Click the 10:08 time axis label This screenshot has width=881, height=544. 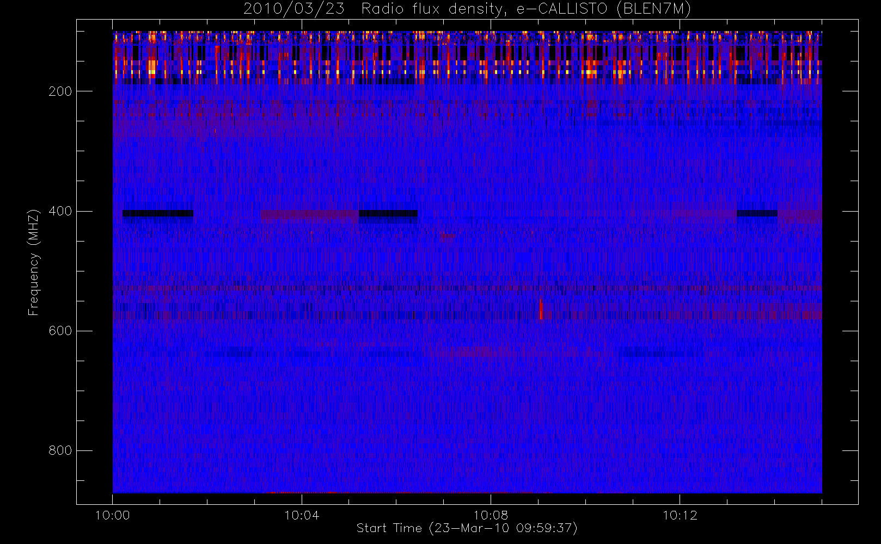coord(491,515)
